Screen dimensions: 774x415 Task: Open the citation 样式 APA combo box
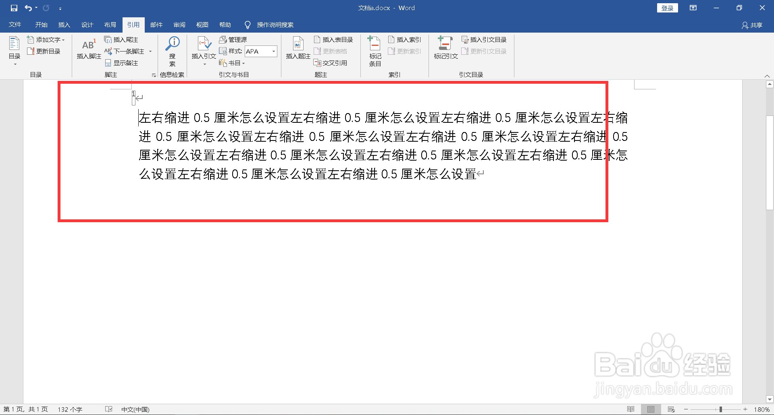coord(261,51)
